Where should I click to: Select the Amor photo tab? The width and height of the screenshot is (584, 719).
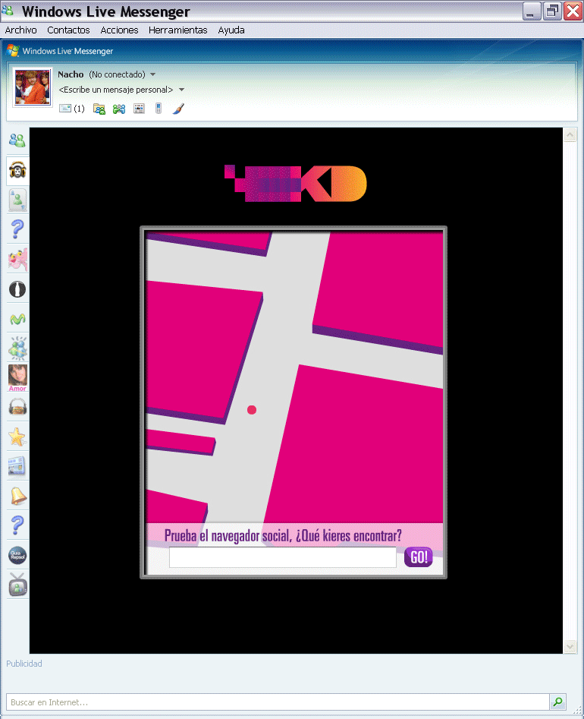click(x=17, y=377)
